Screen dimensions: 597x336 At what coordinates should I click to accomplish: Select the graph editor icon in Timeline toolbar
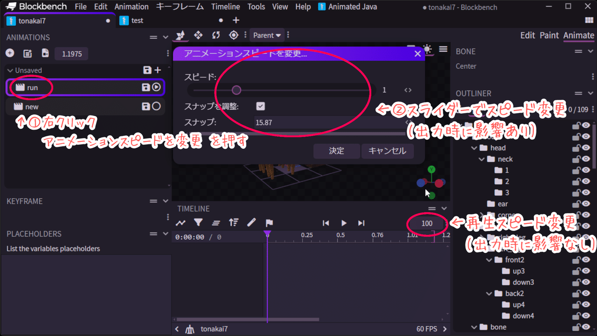pyautogui.click(x=180, y=223)
